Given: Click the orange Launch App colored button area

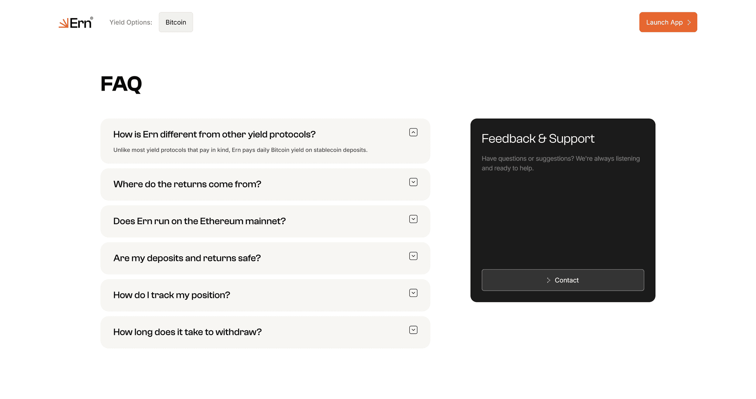Looking at the screenshot, I should pyautogui.click(x=668, y=22).
